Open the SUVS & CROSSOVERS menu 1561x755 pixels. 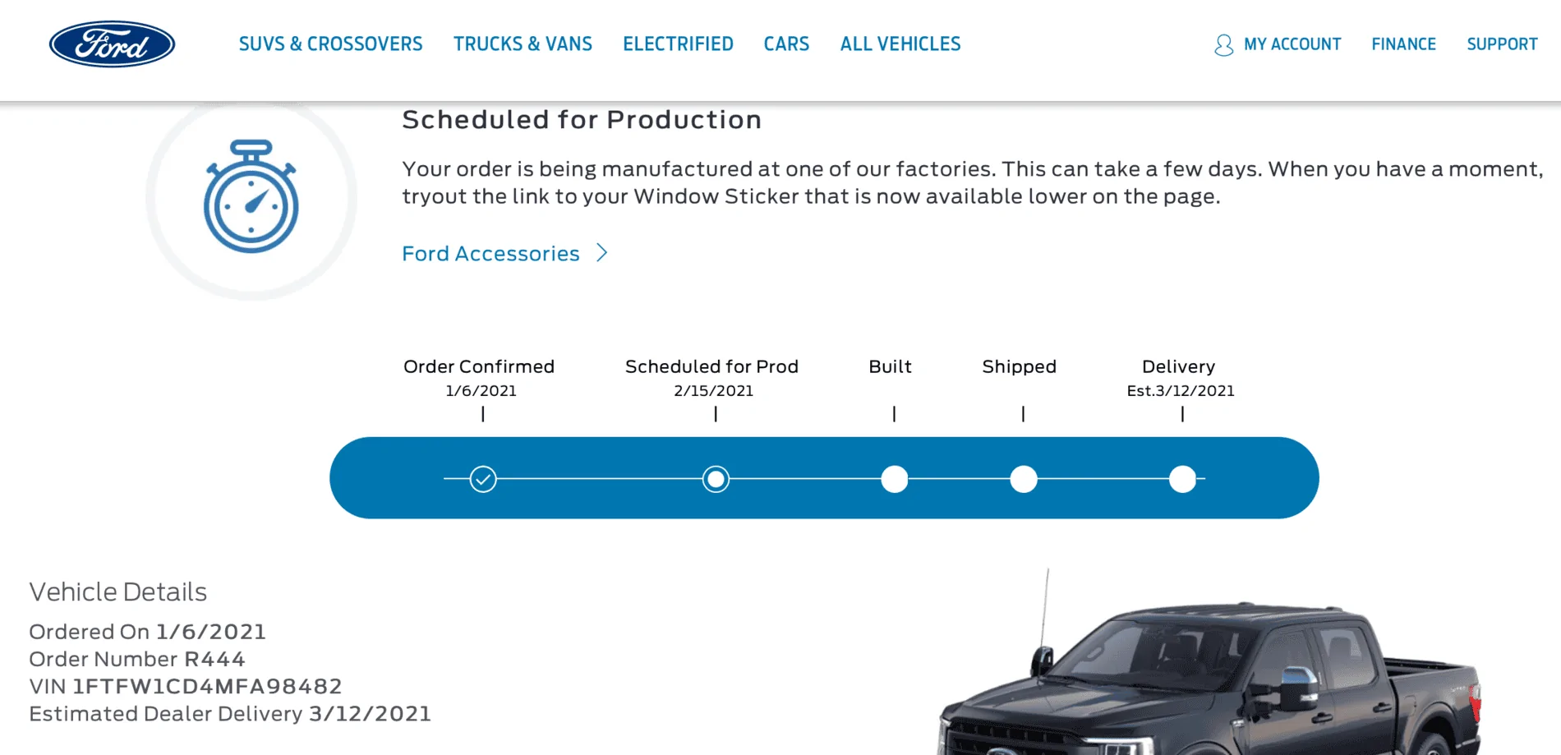(x=330, y=44)
